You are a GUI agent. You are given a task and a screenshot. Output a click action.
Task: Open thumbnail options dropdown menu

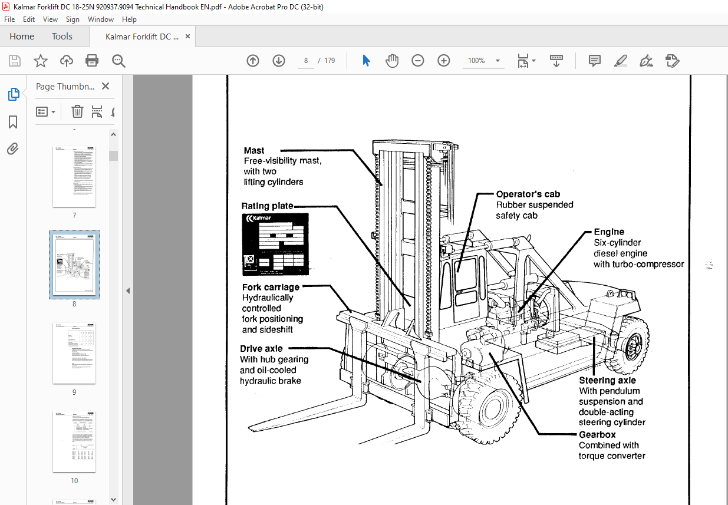[x=46, y=111]
